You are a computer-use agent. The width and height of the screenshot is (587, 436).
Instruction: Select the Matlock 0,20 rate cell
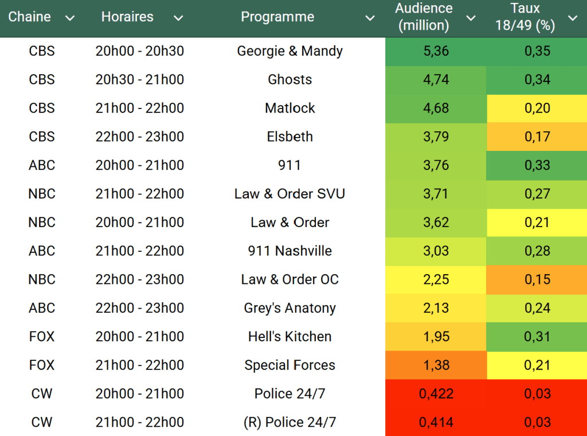click(x=537, y=108)
